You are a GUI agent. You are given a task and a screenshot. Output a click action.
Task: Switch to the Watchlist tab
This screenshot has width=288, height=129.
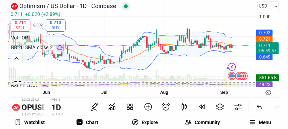pos(30,122)
